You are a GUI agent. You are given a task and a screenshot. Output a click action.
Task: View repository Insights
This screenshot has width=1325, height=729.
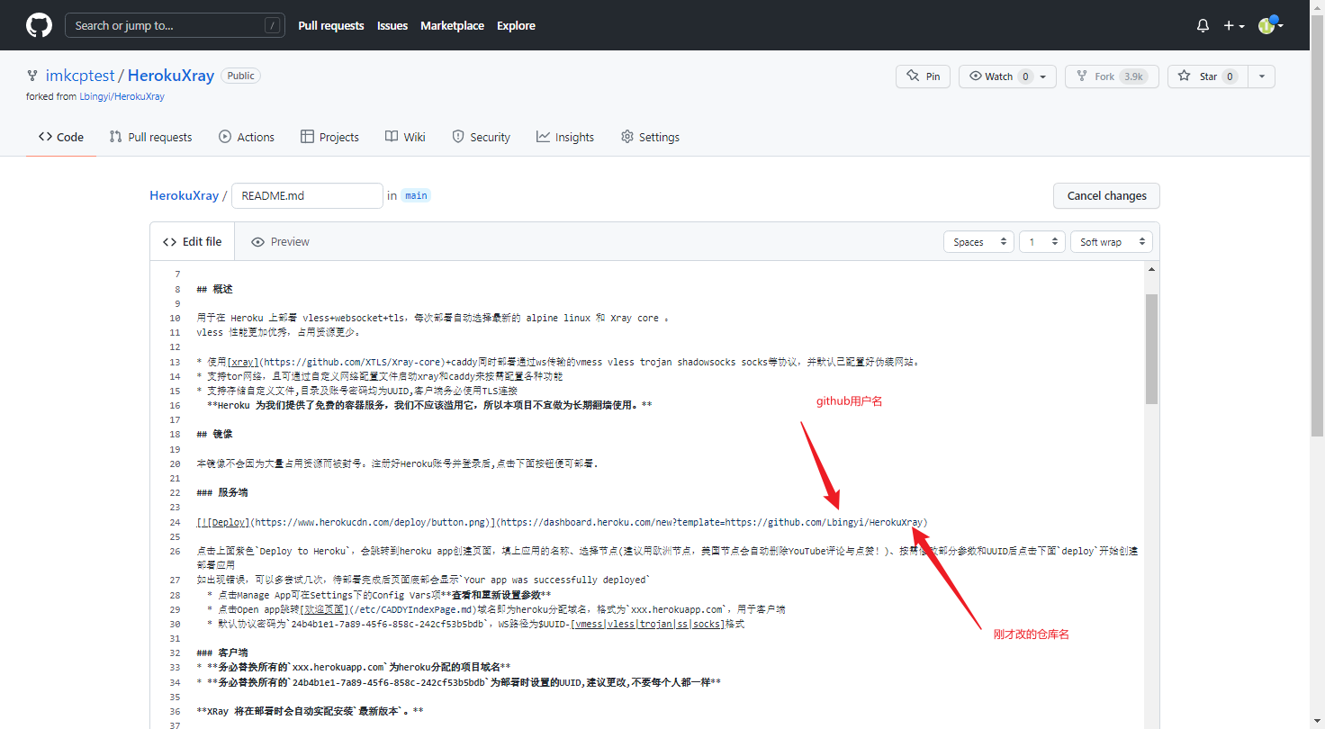(x=565, y=137)
